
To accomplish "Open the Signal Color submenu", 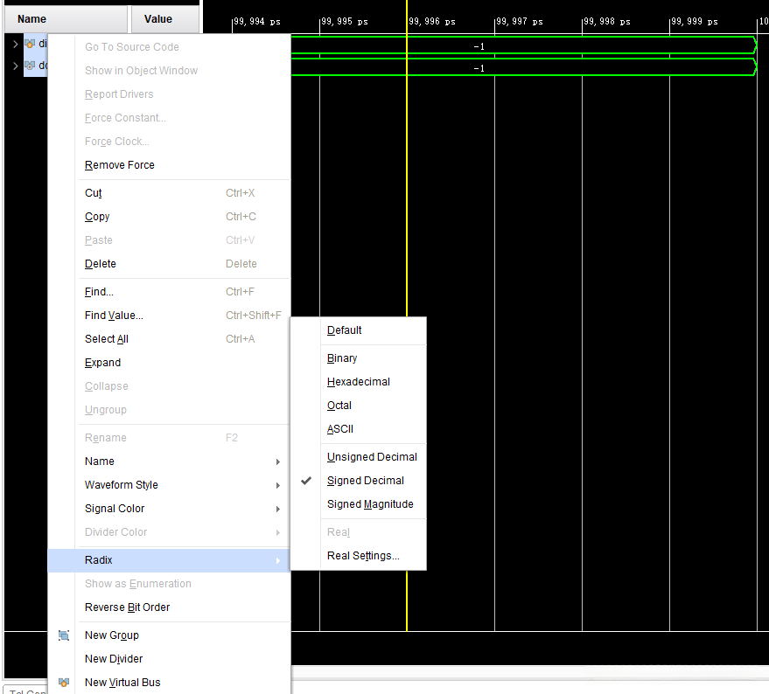I will [x=169, y=508].
